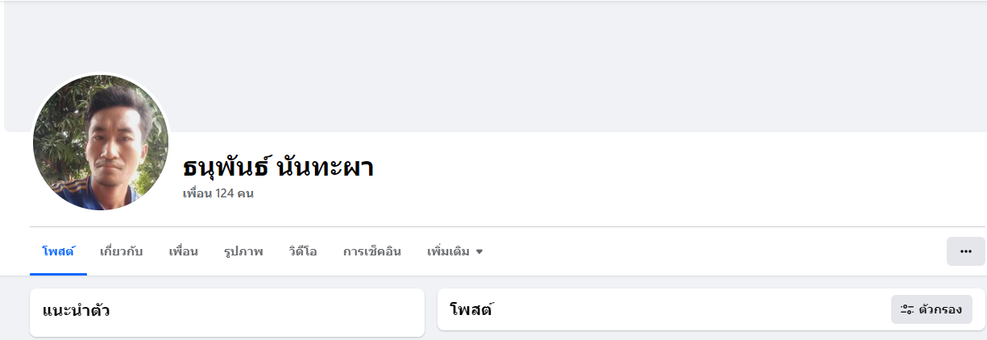Viewport: 987px width, 340px height.
Task: Go to the เพื่อน tab
Action: click(183, 251)
